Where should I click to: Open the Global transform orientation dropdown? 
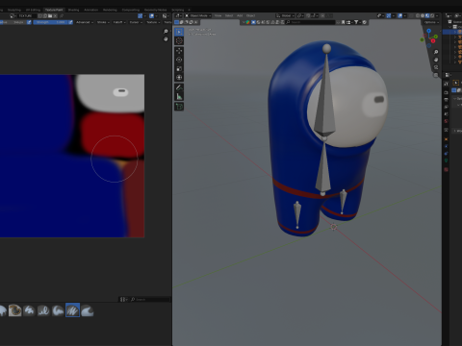(x=285, y=15)
